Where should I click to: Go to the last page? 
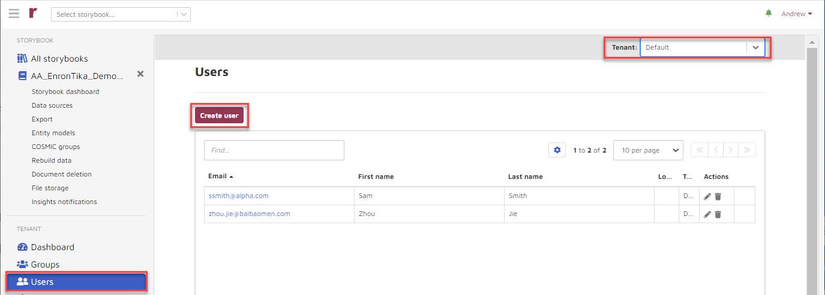748,150
